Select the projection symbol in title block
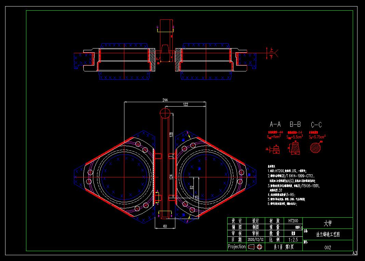The height and width of the screenshot is (261, 365). [255, 247]
